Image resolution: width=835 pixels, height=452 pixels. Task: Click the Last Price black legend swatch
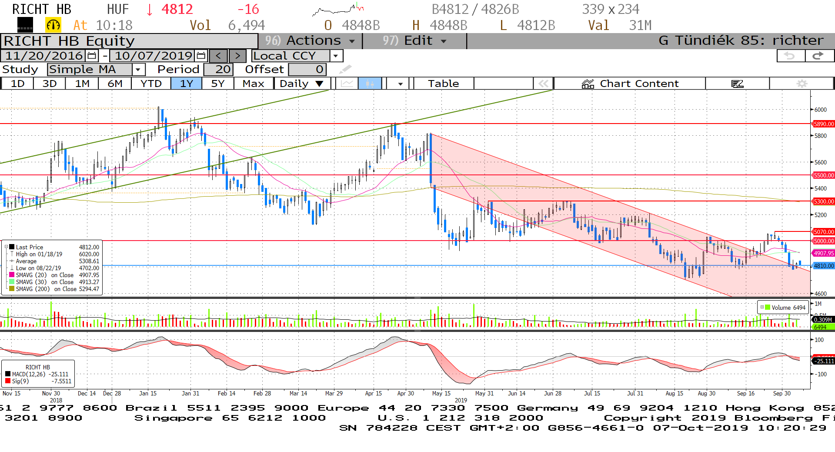[12, 247]
